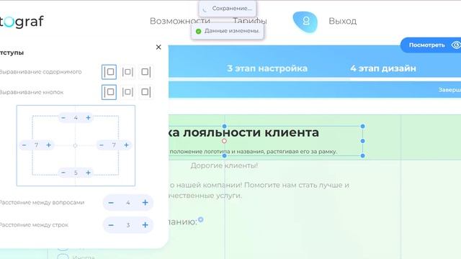Viewport: 461px width, 259px height.
Task: Click the orange center anchor circle
Action: point(224,141)
